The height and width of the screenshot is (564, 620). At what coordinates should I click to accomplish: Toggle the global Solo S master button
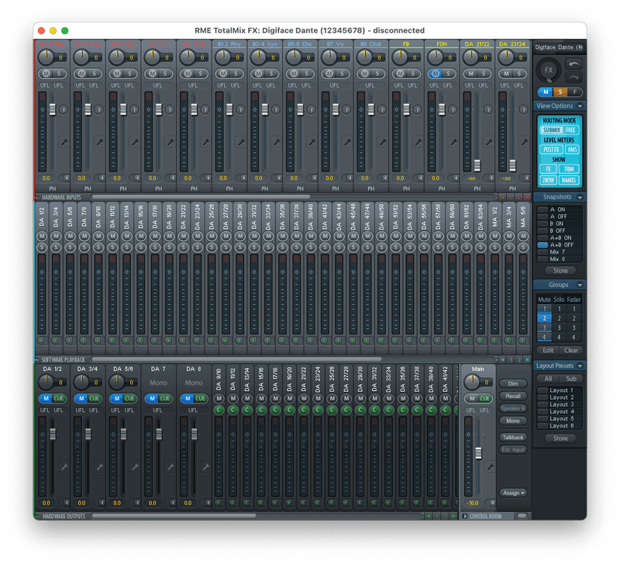[x=560, y=92]
